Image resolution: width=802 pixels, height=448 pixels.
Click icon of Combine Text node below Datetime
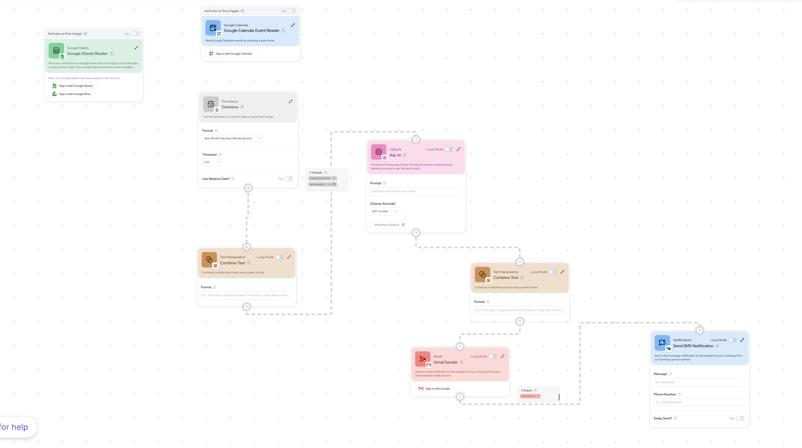click(209, 259)
